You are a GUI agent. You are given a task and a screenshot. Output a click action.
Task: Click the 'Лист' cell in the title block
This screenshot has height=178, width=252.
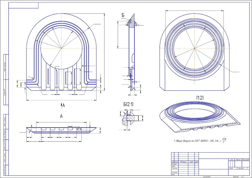pyautogui.click(x=232, y=168)
